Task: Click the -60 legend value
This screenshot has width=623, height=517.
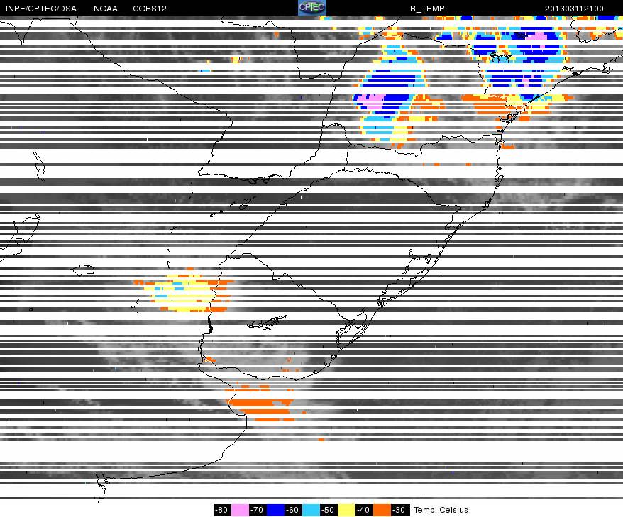Action: click(x=293, y=510)
